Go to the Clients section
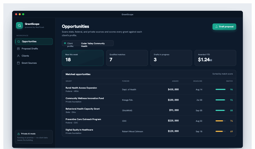Screen dimensions: 255x149 point(34,56)
